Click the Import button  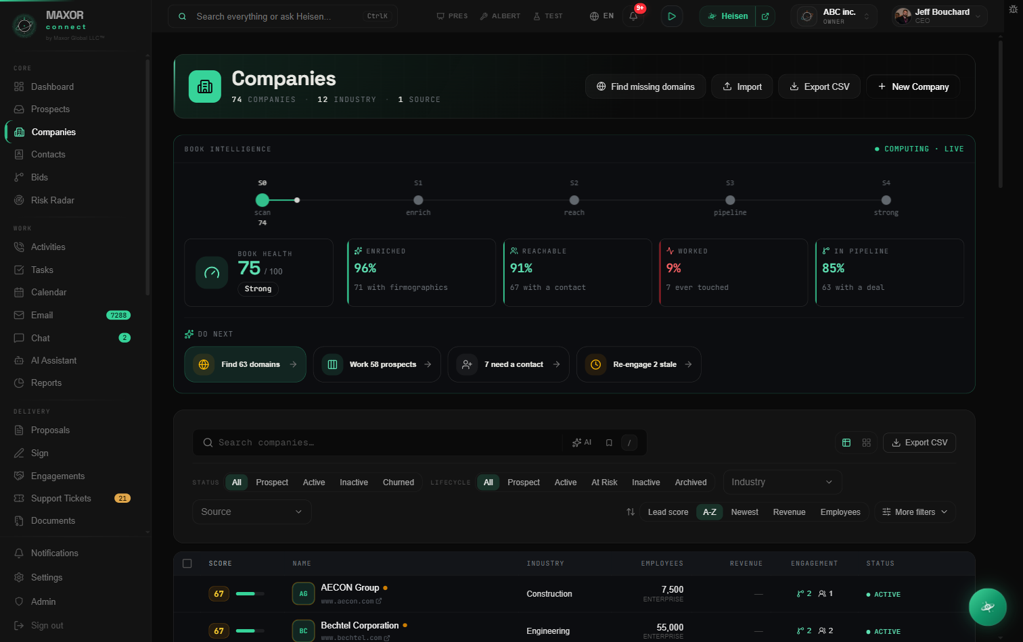742,87
